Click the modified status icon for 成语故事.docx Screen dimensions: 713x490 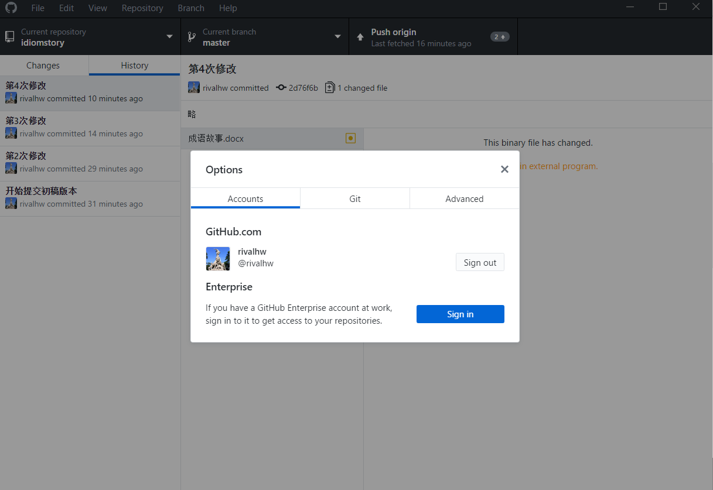coord(350,139)
